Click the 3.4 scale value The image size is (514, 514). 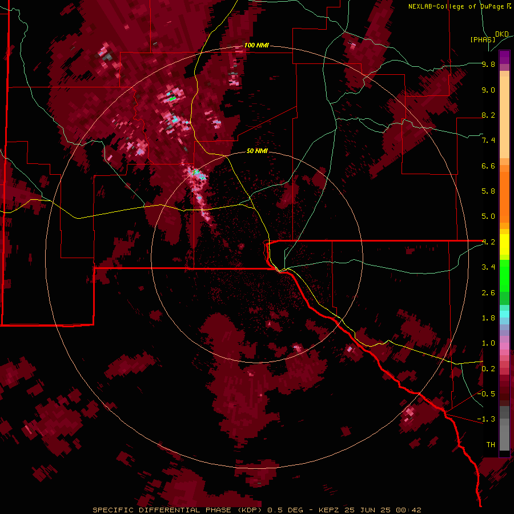pyautogui.click(x=488, y=267)
